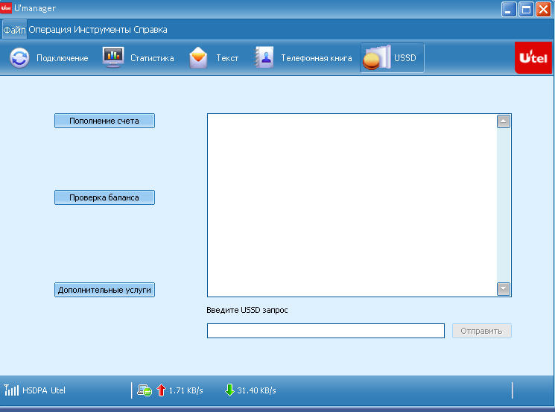The height and width of the screenshot is (412, 555).
Task: Click the Text envelope icon
Action: pos(198,57)
